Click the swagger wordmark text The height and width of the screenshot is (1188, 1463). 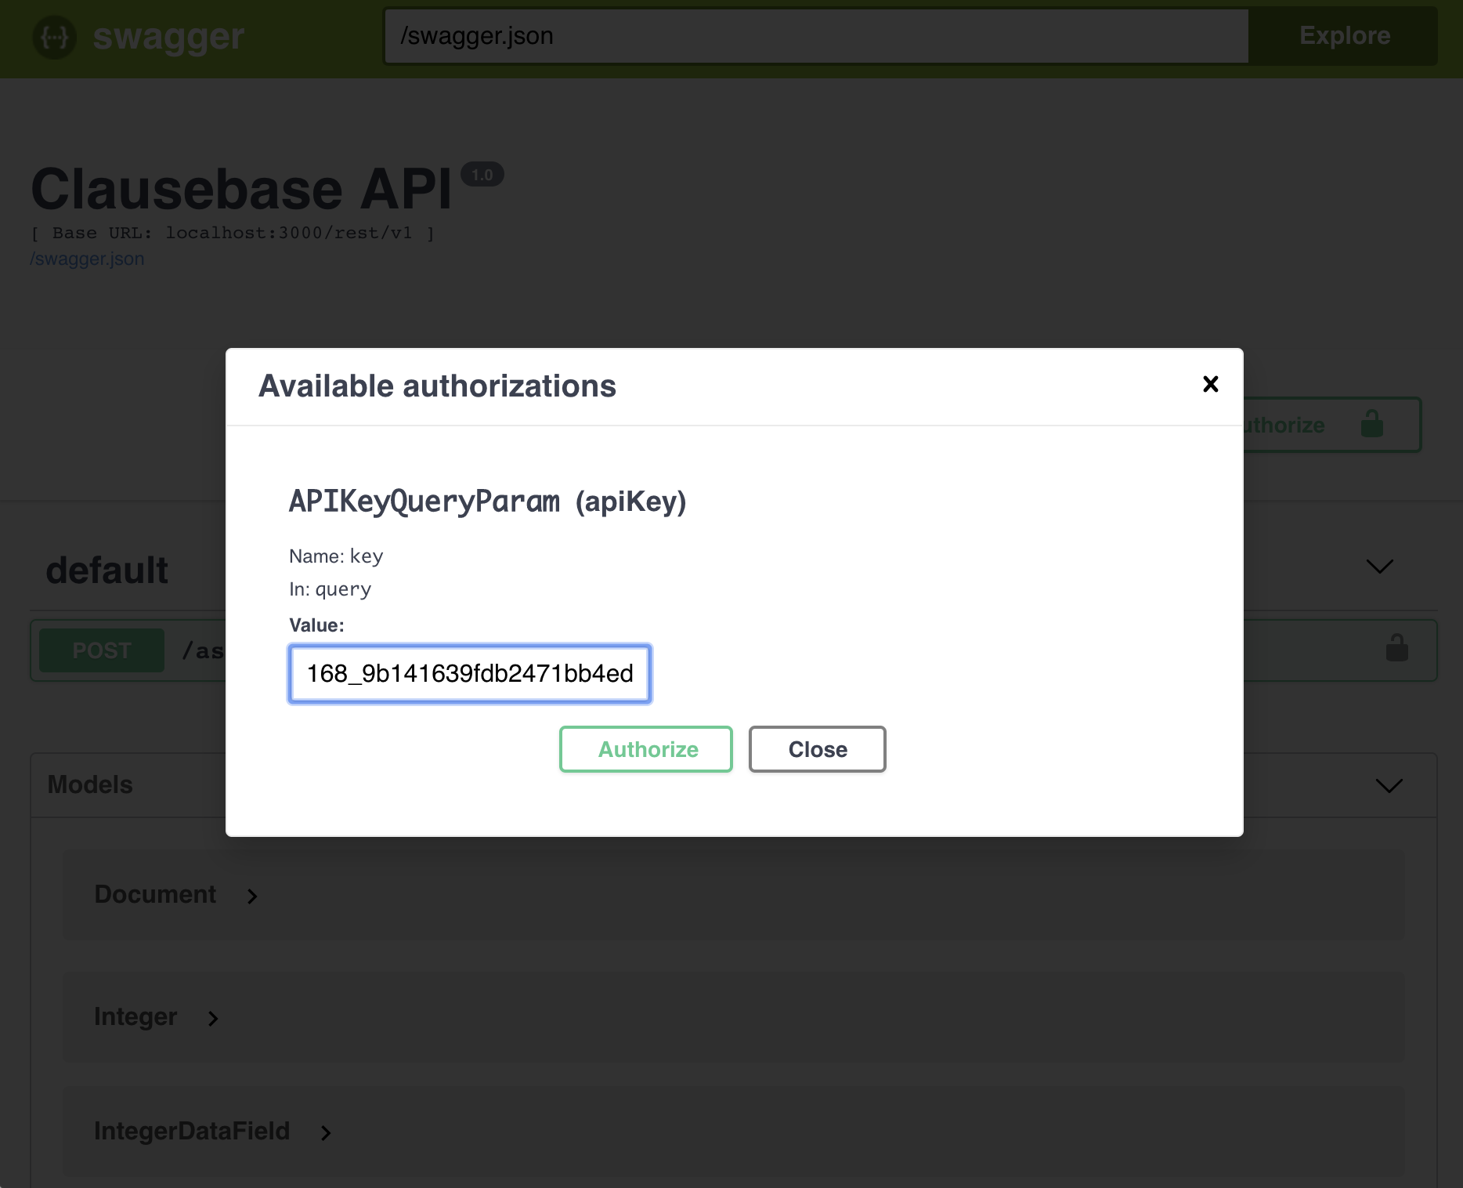tap(168, 37)
